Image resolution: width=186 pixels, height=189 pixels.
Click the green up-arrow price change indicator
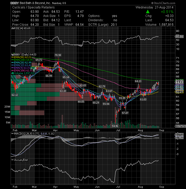tap(148, 12)
